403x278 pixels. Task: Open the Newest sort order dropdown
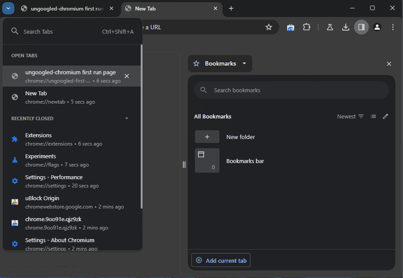tap(350, 116)
